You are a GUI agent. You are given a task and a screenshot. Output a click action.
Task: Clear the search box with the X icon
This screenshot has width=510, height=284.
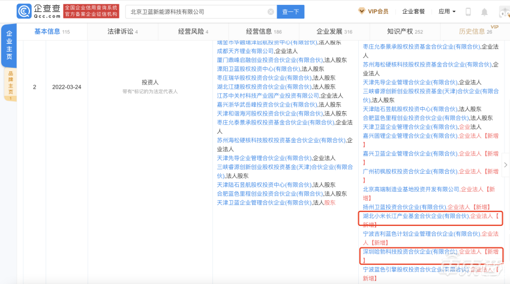(271, 11)
